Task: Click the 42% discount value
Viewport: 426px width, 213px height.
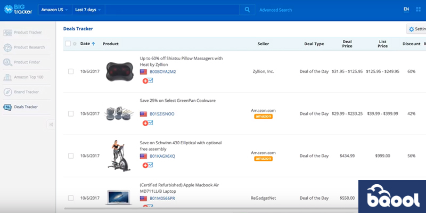Action: (411, 113)
